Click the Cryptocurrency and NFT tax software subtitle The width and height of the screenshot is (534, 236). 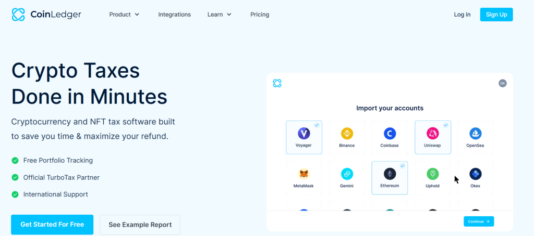tap(93, 129)
